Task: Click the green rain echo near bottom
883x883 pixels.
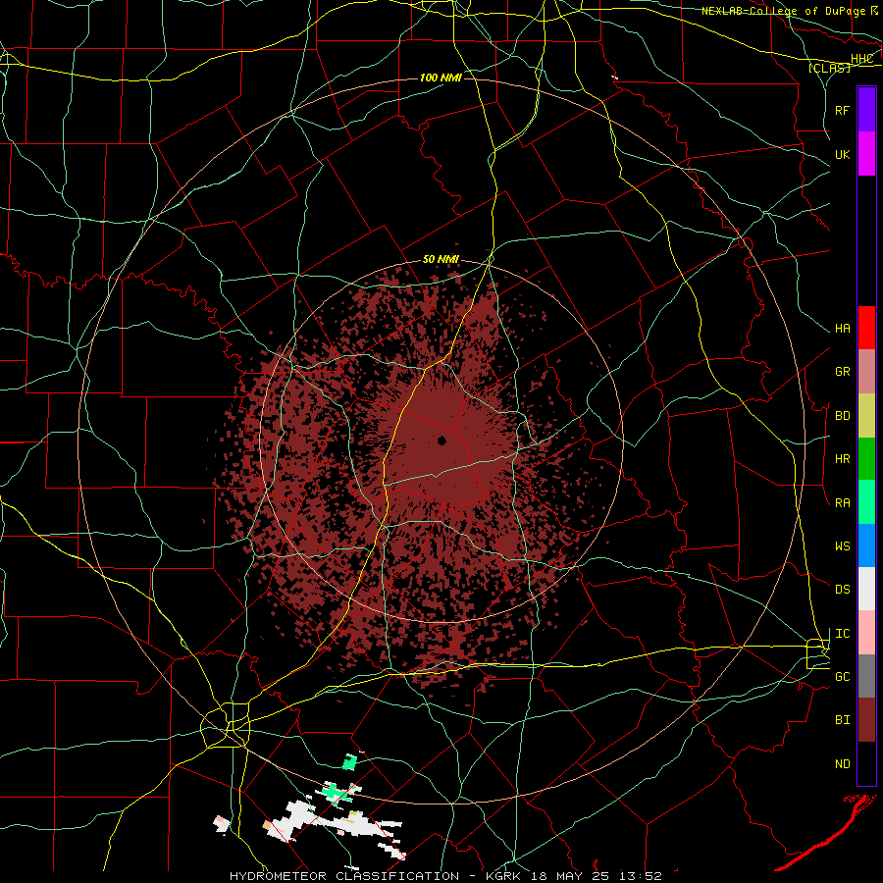Action: click(x=349, y=762)
